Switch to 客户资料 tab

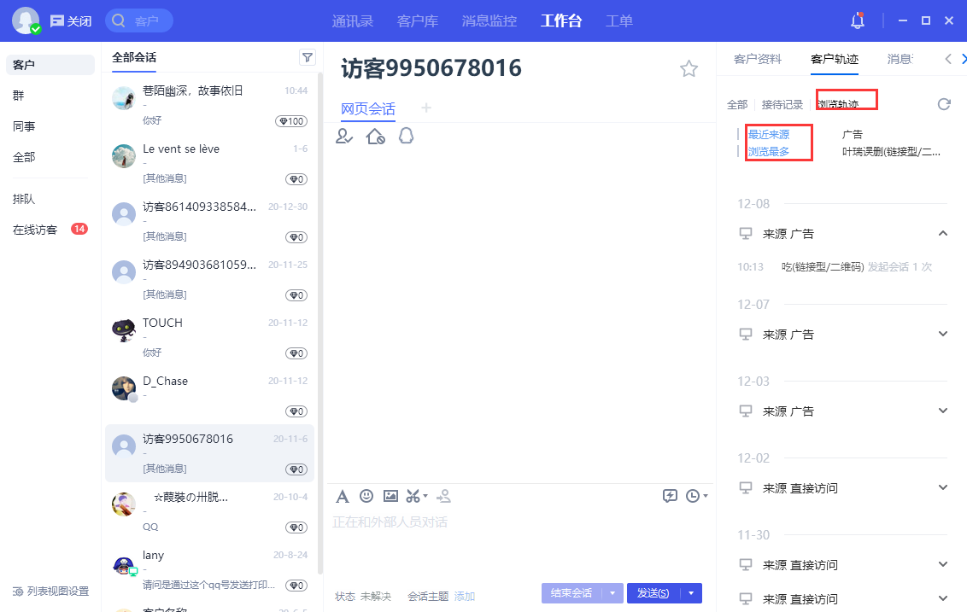(x=758, y=59)
